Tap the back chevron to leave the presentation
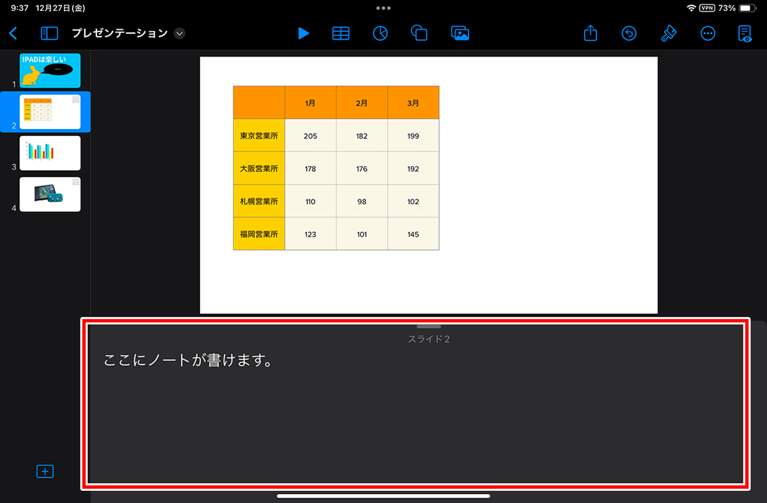The height and width of the screenshot is (503, 767). [x=13, y=33]
